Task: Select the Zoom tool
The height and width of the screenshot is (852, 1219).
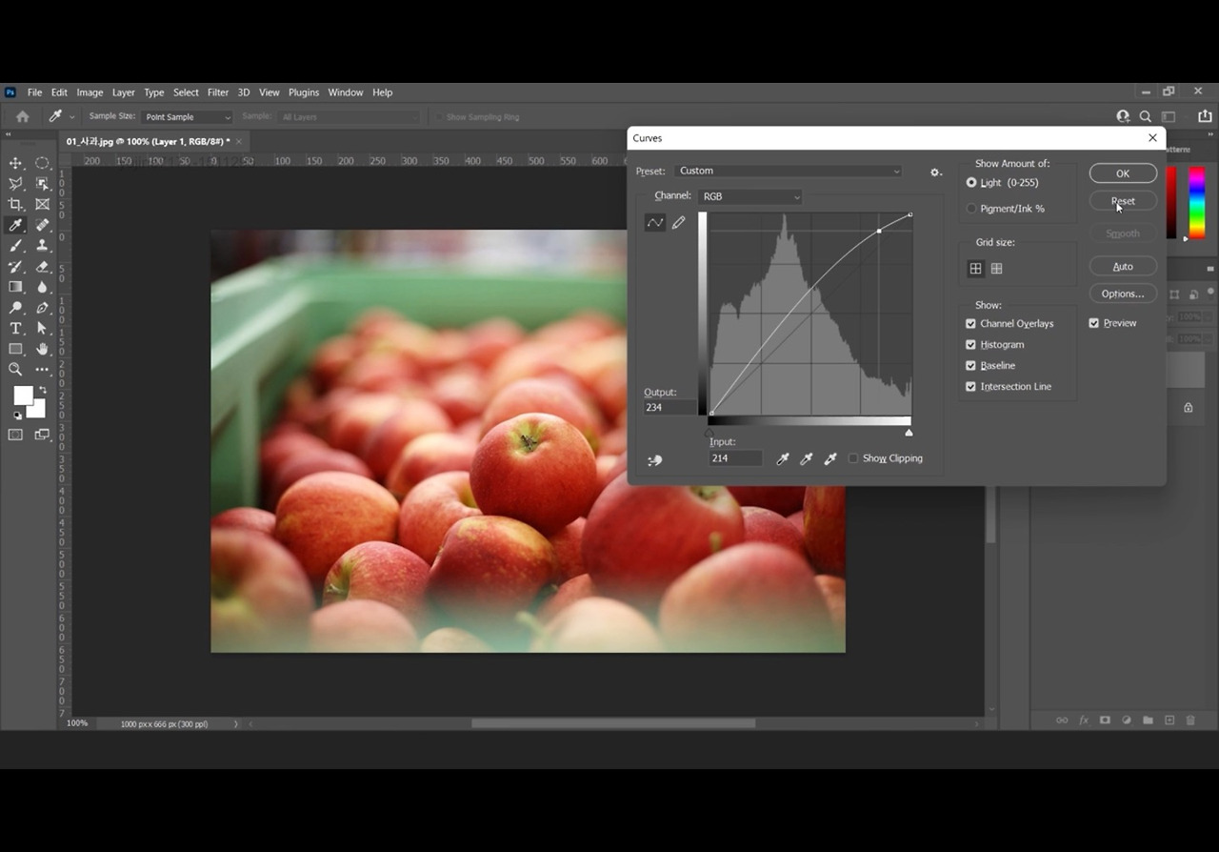Action: click(16, 370)
